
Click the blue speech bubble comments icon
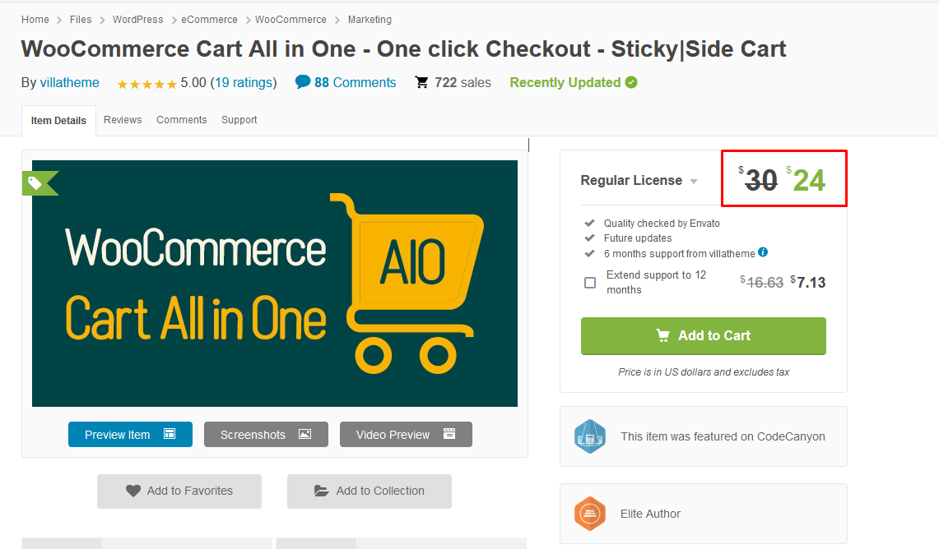pos(303,81)
